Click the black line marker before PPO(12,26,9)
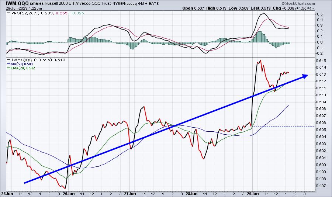This screenshot has width=332, height=197. (9, 13)
